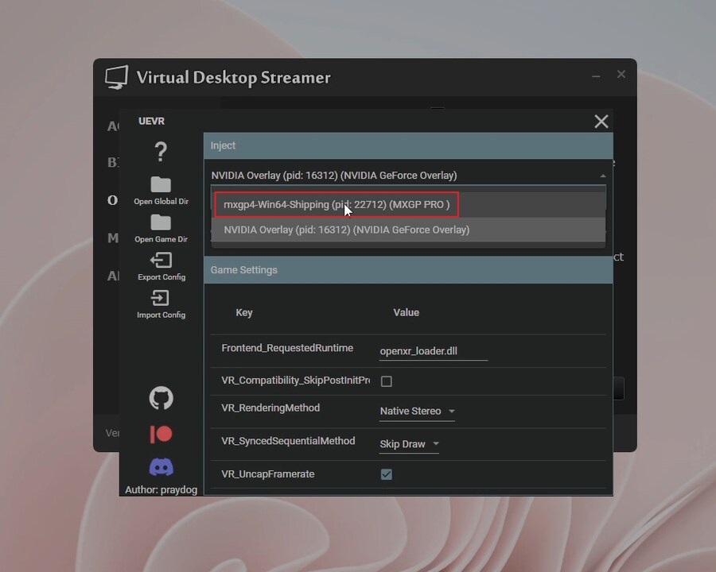
Task: Select NVIDIA Overlay entry in dropdown list
Action: coord(347,230)
